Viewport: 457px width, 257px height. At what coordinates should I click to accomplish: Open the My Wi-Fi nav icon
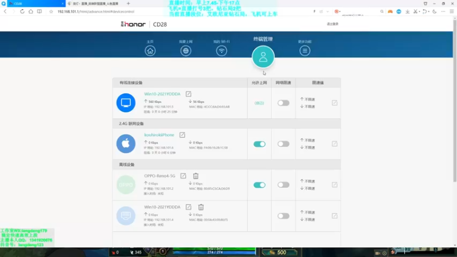(222, 51)
